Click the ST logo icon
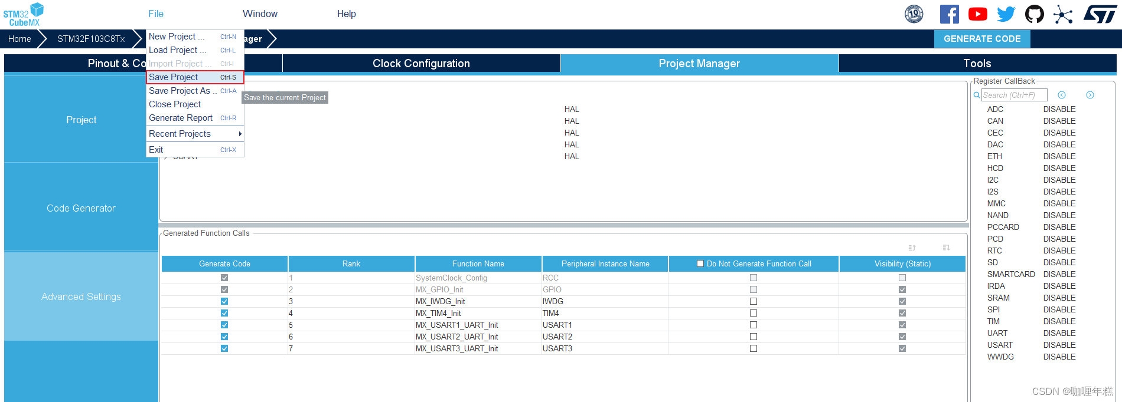This screenshot has width=1122, height=402. 1100,14
